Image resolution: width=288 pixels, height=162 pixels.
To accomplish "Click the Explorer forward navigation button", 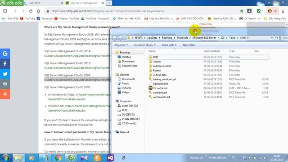I will pos(121,38).
